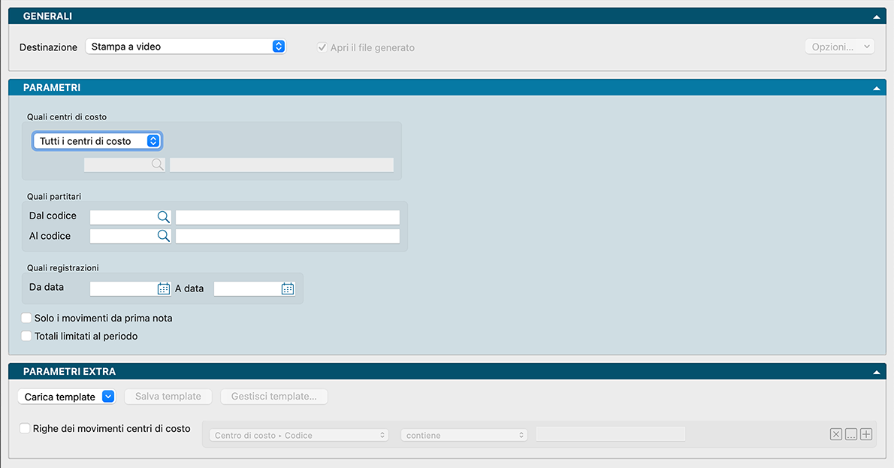Image resolution: width=894 pixels, height=468 pixels.
Task: Click the X remove filter row icon
Action: (x=836, y=434)
